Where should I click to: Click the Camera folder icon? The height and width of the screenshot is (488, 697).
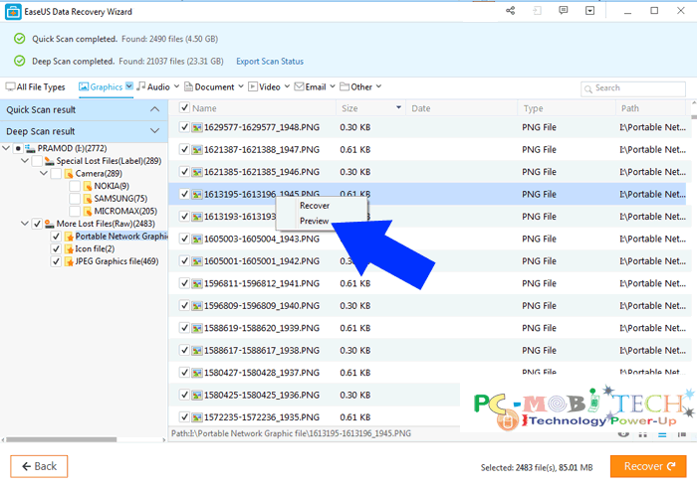(x=69, y=174)
